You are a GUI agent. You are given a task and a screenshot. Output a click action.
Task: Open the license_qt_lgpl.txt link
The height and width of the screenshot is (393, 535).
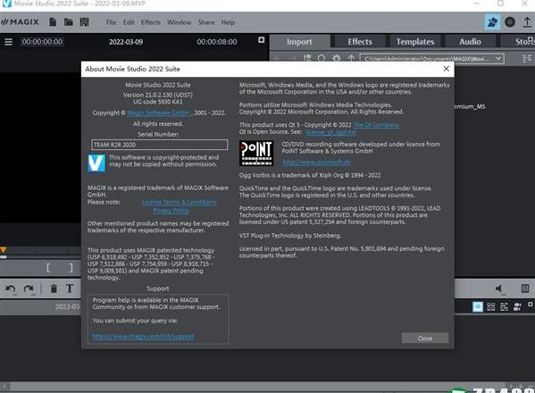[330, 132]
